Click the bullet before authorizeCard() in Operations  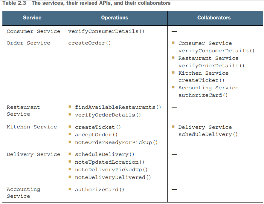[x=70, y=189]
